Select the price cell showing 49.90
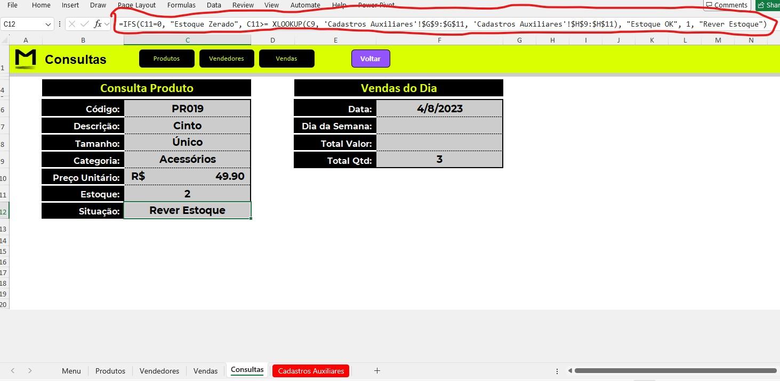The image size is (780, 381). 187,176
